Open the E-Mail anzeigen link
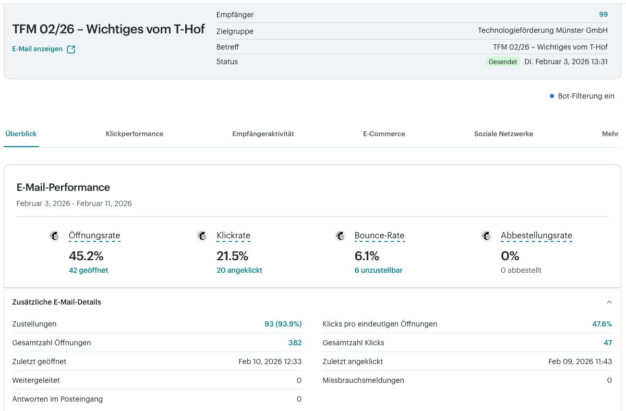This screenshot has height=411, width=626. [x=38, y=49]
